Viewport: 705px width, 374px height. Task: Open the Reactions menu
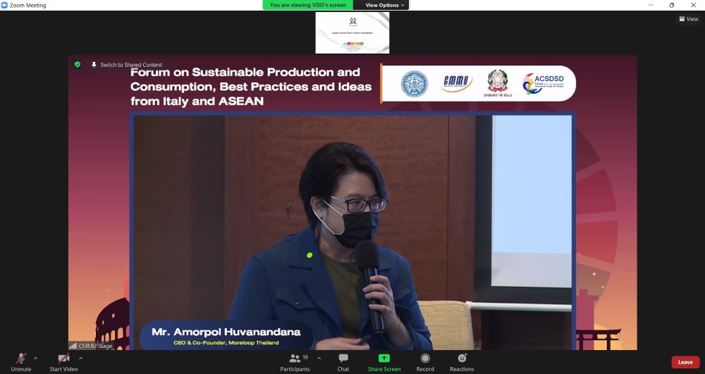pyautogui.click(x=462, y=362)
